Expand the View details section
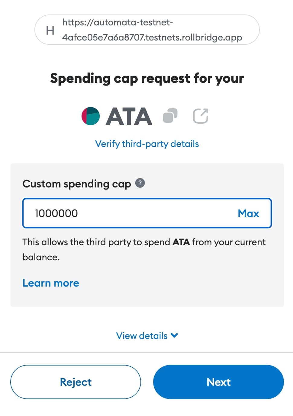Screen dimensions: 293x416 [141, 336]
